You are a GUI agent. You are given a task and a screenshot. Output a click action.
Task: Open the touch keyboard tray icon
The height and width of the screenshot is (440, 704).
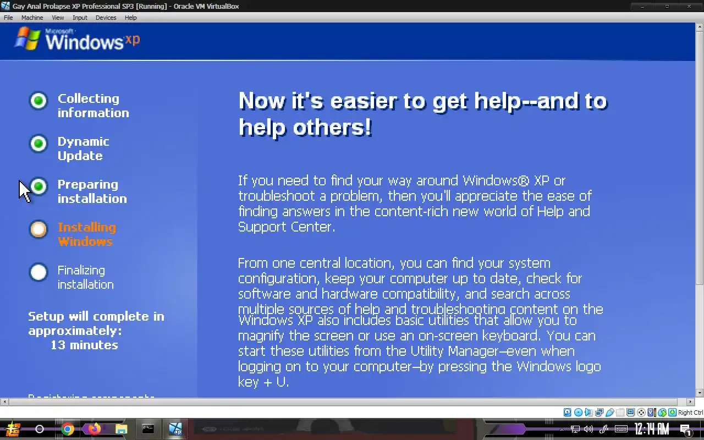tap(621, 430)
